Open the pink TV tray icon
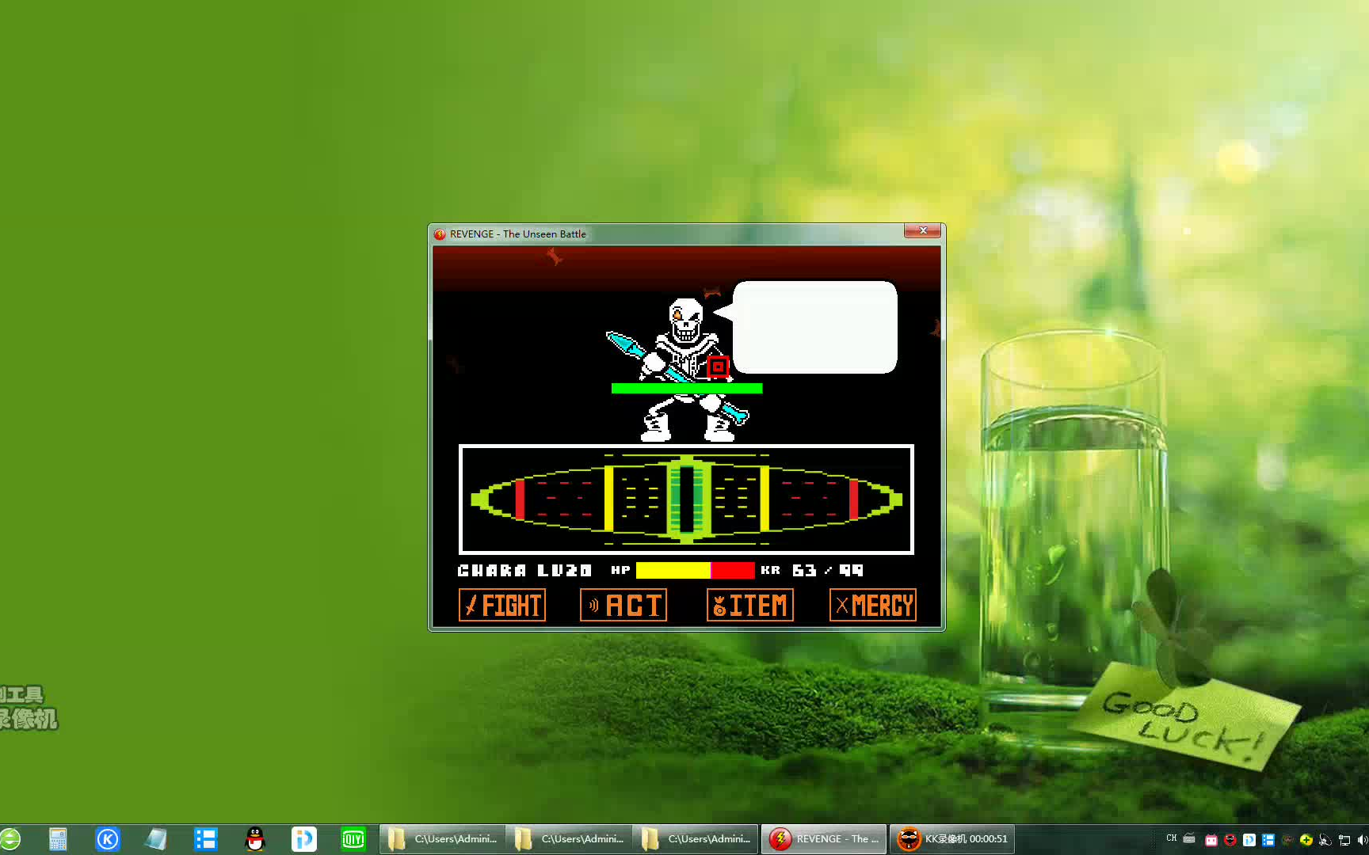 click(1211, 840)
